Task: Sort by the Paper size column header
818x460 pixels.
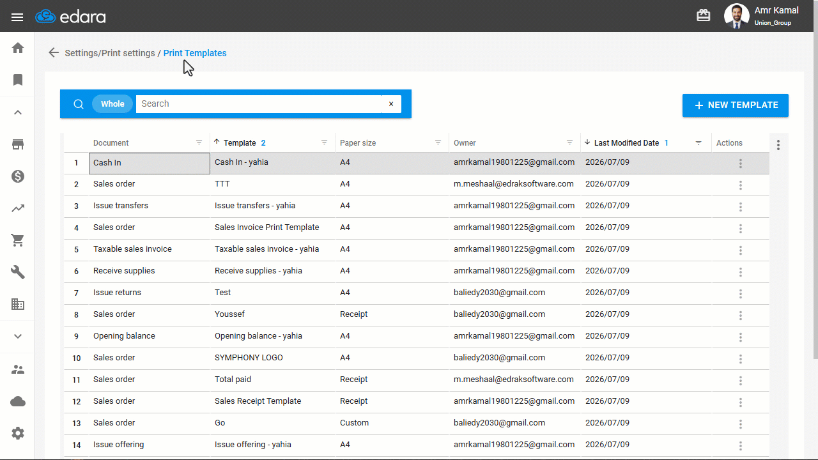Action: [x=358, y=143]
